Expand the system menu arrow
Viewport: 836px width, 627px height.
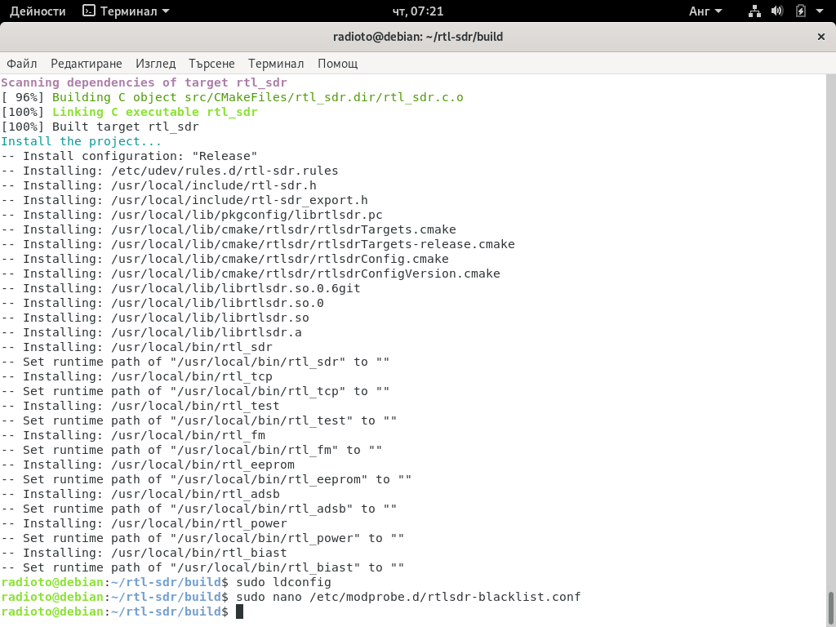click(x=820, y=11)
